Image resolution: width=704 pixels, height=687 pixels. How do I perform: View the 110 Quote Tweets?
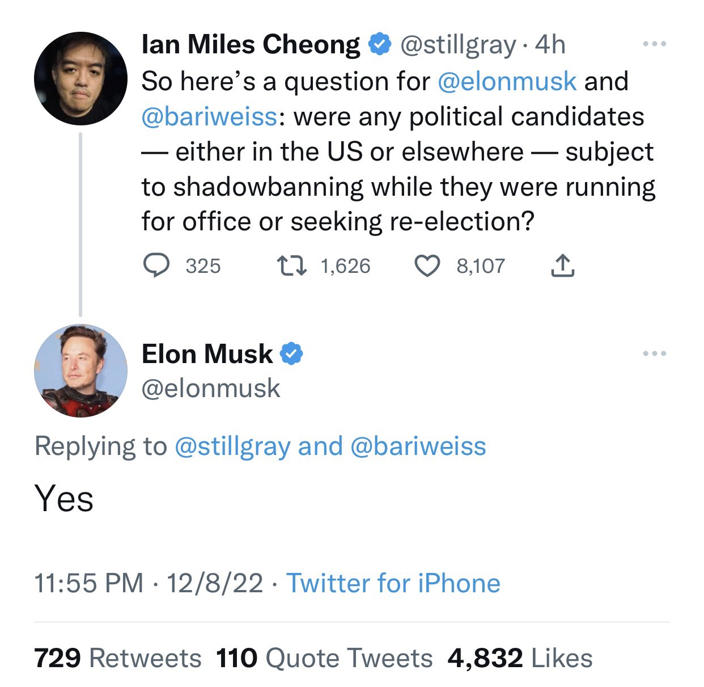(324, 658)
